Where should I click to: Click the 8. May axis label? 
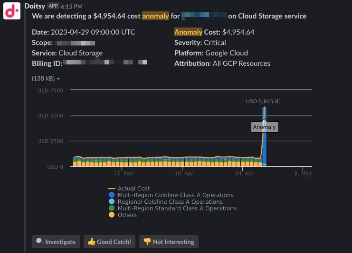(x=303, y=173)
